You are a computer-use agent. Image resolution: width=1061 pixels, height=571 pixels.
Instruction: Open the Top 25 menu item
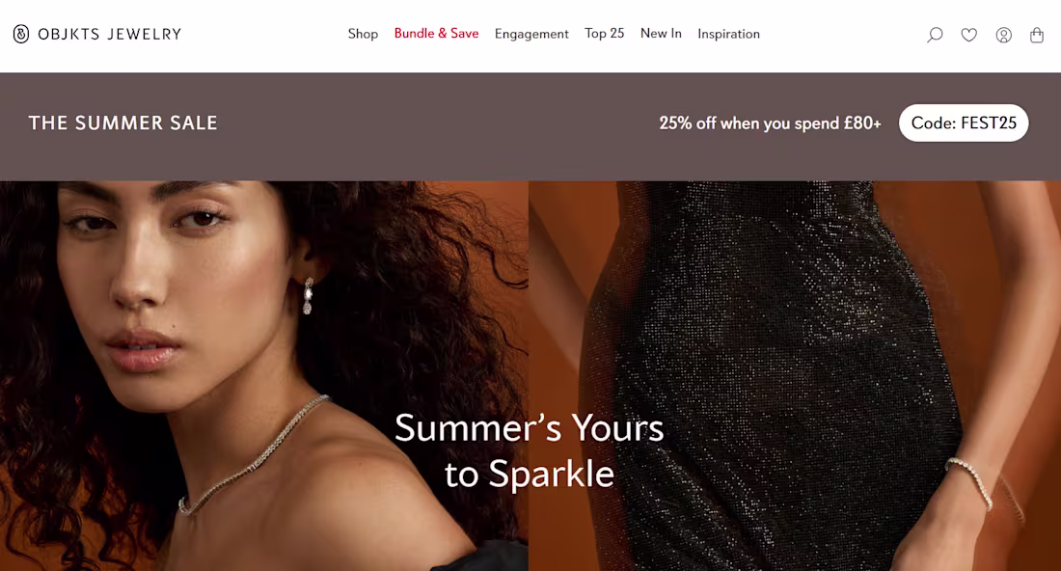tap(604, 33)
